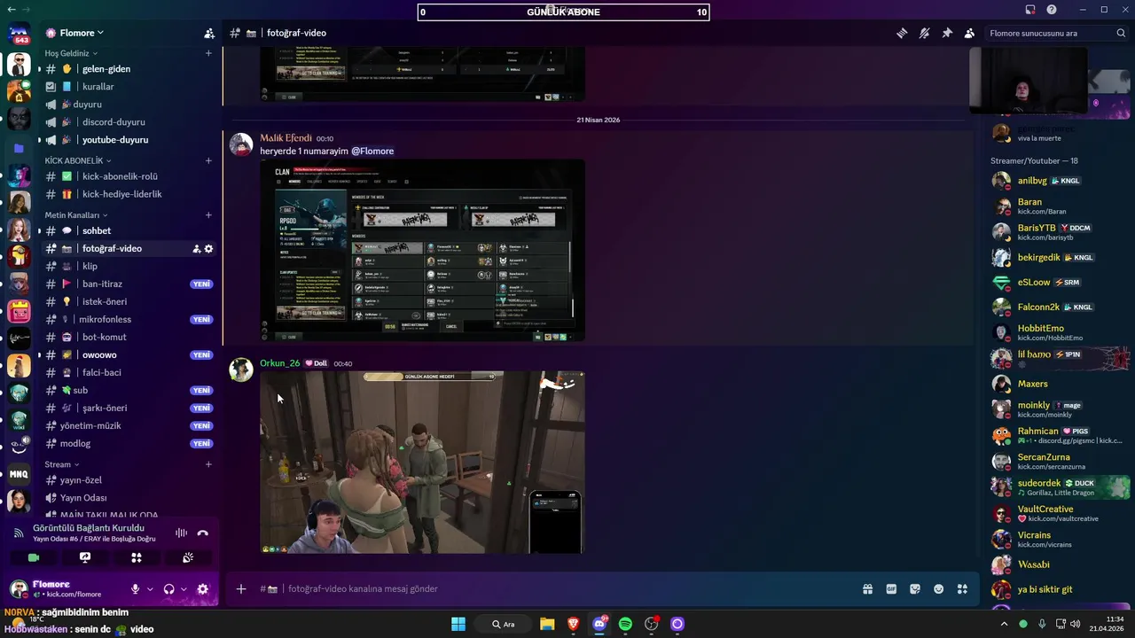The height and width of the screenshot is (638, 1135).
Task: Add a channel to Stream category
Action: coord(208,464)
